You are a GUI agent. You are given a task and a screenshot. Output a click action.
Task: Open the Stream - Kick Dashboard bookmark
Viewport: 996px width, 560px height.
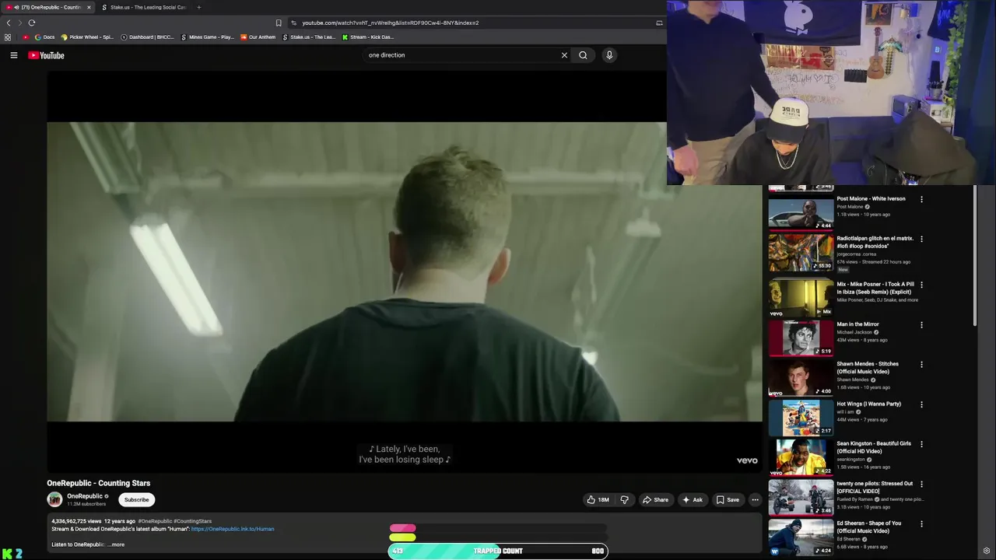pyautogui.click(x=368, y=37)
